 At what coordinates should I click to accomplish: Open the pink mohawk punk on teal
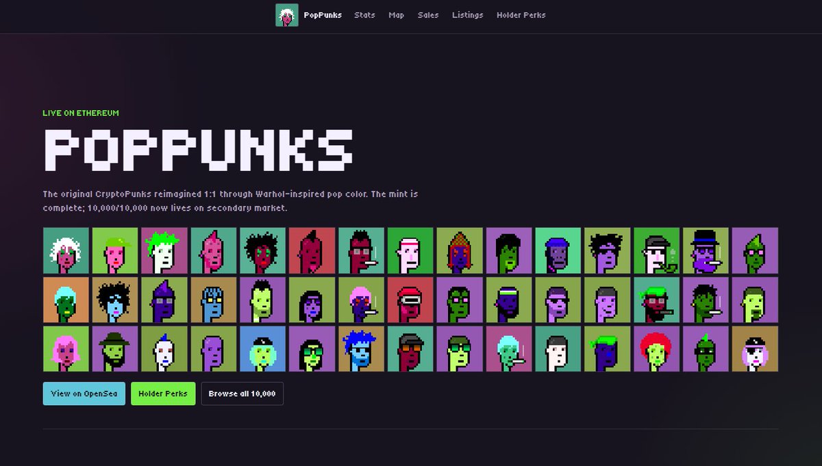pyautogui.click(x=214, y=250)
